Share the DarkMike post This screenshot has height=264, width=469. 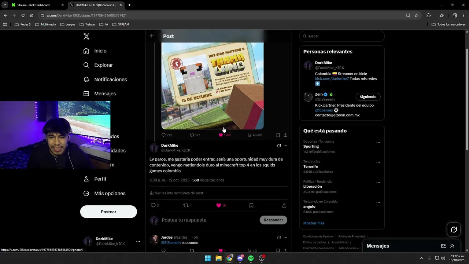coord(284,205)
